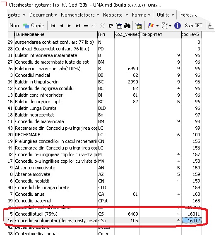Click the greyed-out post edit checkmark icon

(94, 26)
